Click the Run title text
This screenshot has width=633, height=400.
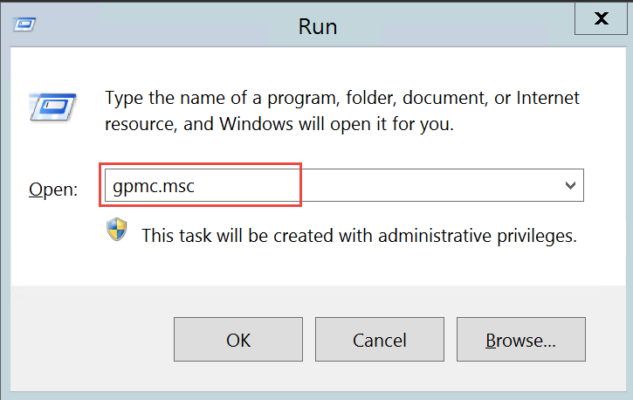[317, 25]
